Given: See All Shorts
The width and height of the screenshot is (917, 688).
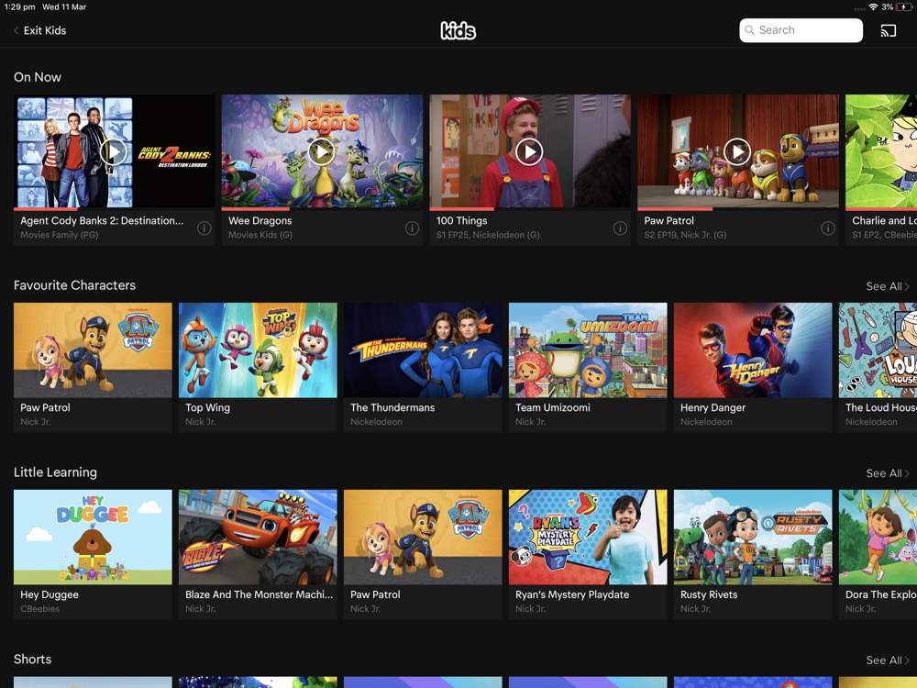Looking at the screenshot, I should click(887, 660).
